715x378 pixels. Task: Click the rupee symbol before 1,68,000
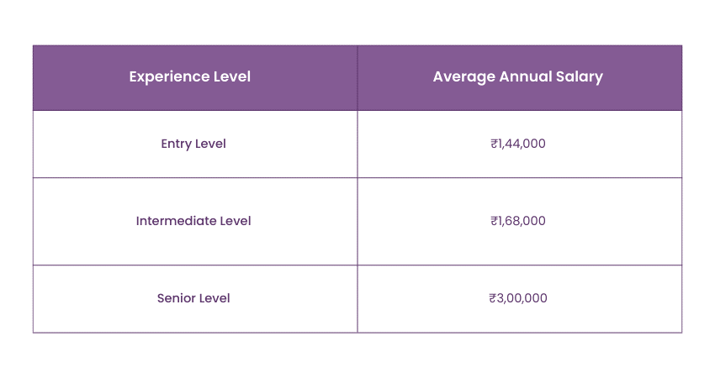[x=494, y=221]
